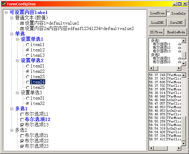Click the icon beside 设置内容2a内容内容sdfasf12341234
189x154 pixels.
[22, 29]
